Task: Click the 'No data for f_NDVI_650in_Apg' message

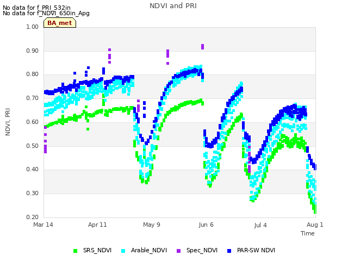Action: pos(46,13)
